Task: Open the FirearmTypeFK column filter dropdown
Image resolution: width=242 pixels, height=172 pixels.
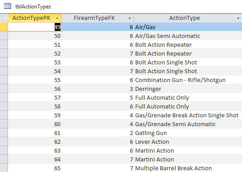Action: point(130,18)
